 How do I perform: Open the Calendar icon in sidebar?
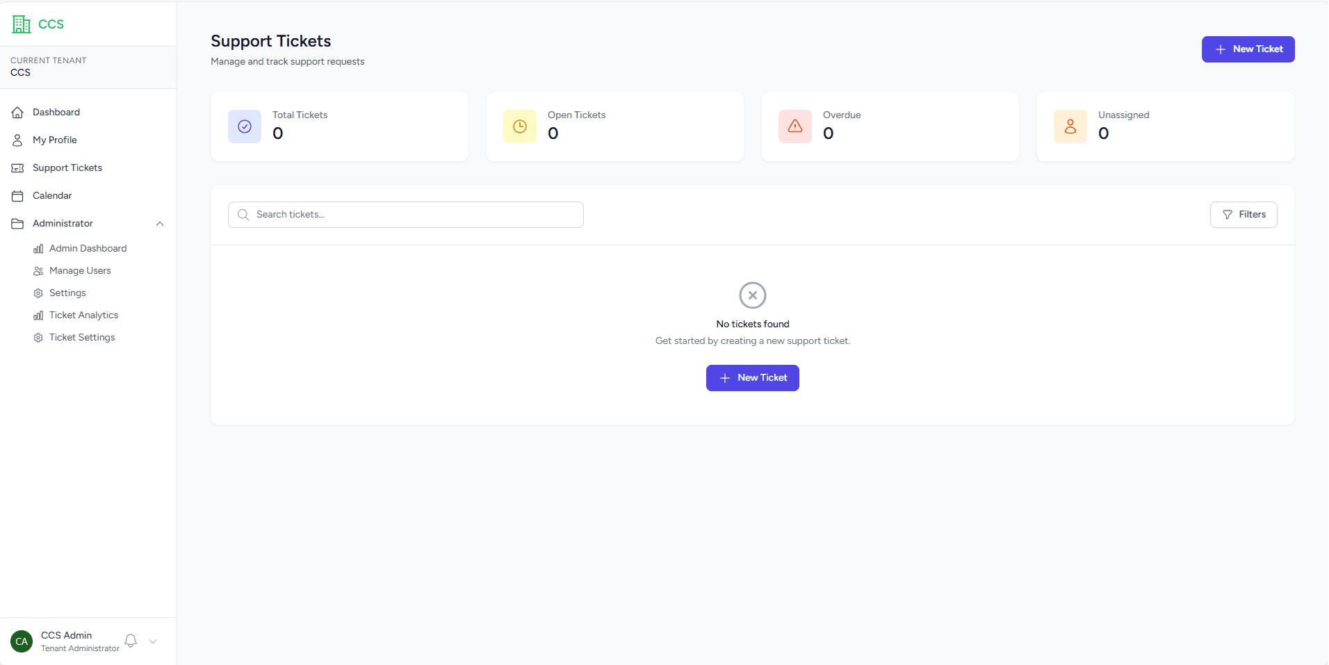click(x=17, y=195)
